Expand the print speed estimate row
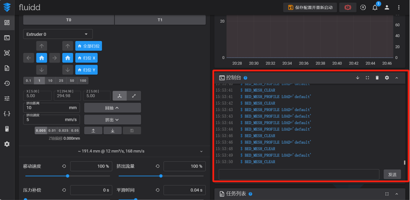 pyautogui.click(x=201, y=151)
